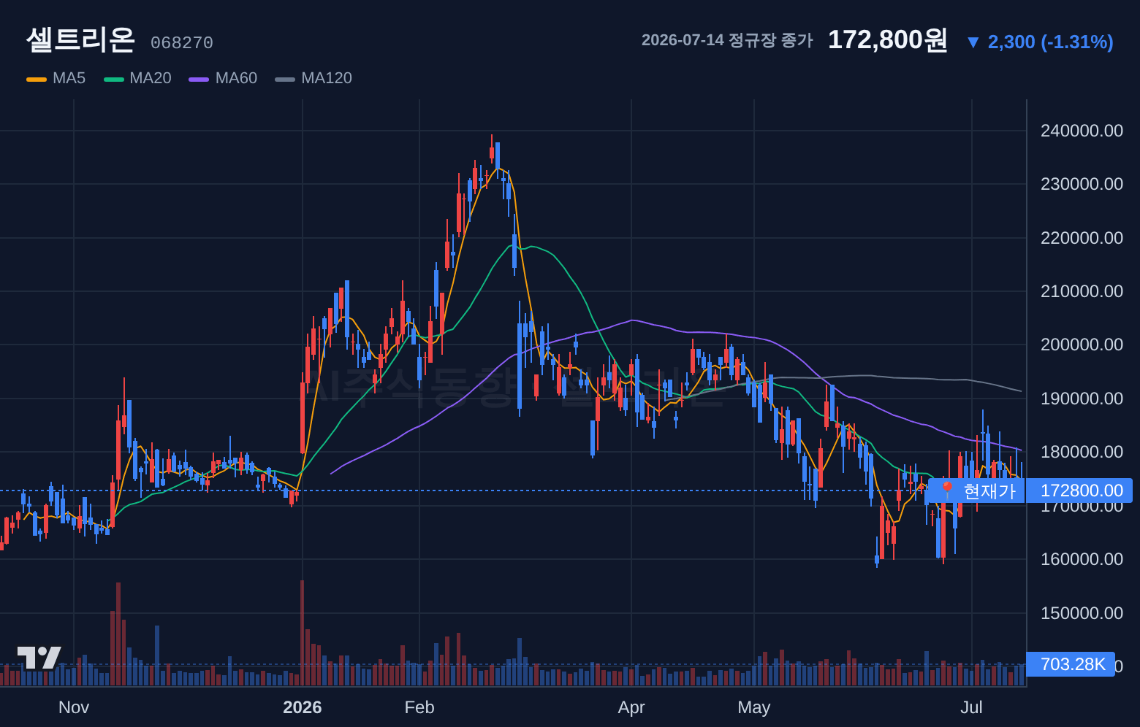Click the 172,800원 closing price
Screen dimensions: 1140x727
pyautogui.click(x=887, y=39)
